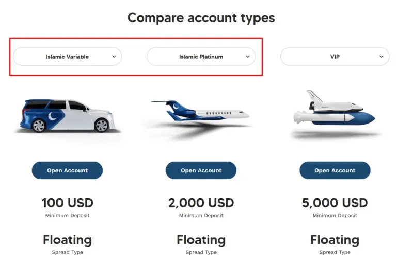413x263 pixels.
Task: Click the space shuttle image
Action: click(x=334, y=108)
